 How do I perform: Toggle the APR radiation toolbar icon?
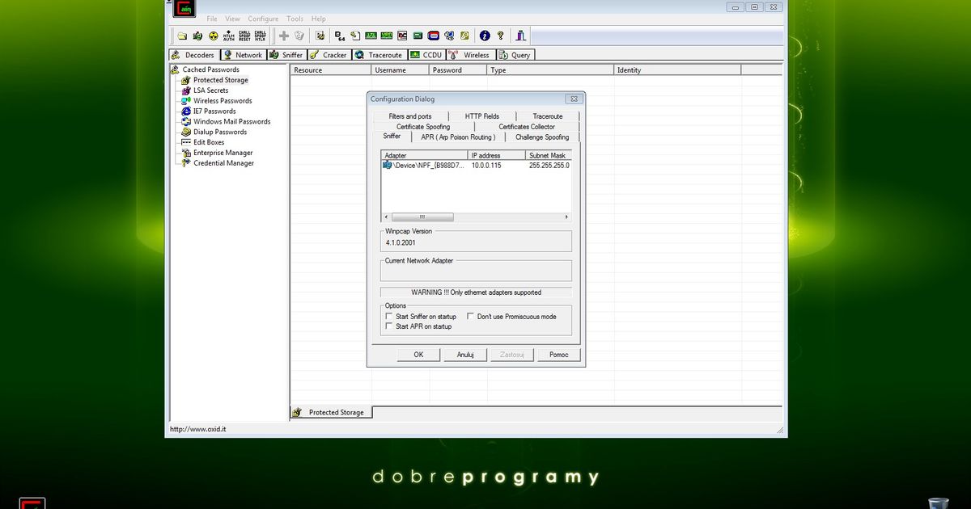pos(213,36)
